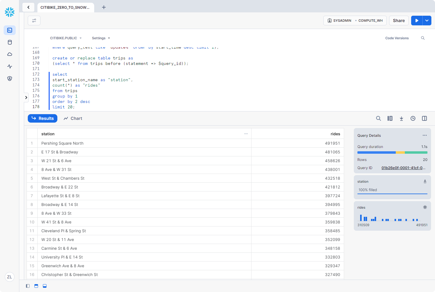Screen dimensions: 435x292
Task: Toggle the bottom results pane layout icon
Action: tap(45, 286)
